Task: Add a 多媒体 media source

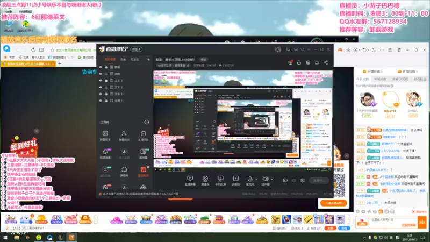Action: pyautogui.click(x=235, y=181)
